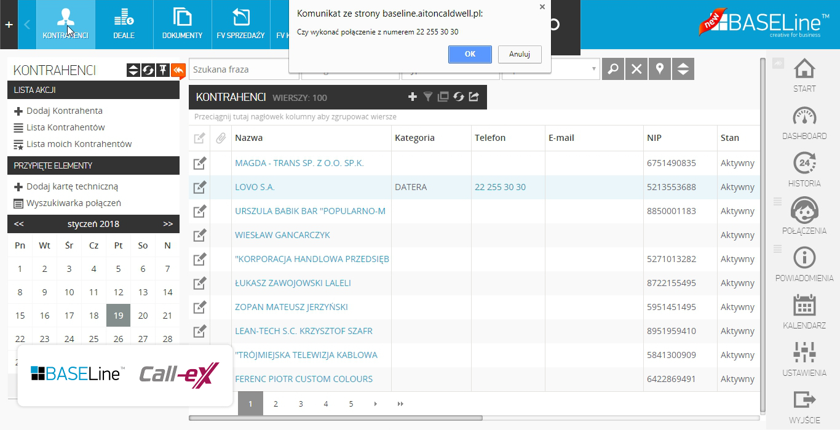Open the Dokumenty tab in top menu
The width and height of the screenshot is (840, 430).
pos(182,25)
